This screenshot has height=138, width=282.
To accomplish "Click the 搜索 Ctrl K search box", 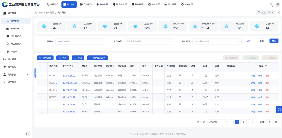I will pos(266,12).
